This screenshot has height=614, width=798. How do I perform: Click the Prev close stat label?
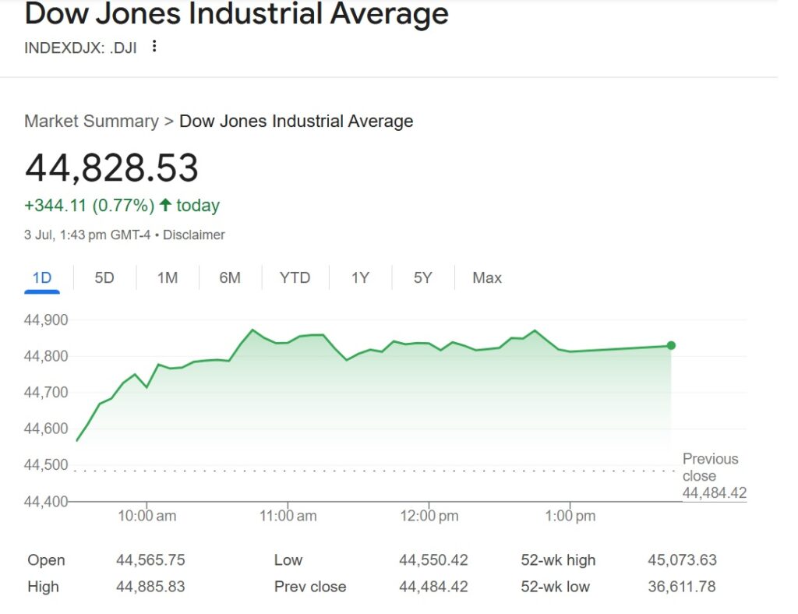pos(309,587)
